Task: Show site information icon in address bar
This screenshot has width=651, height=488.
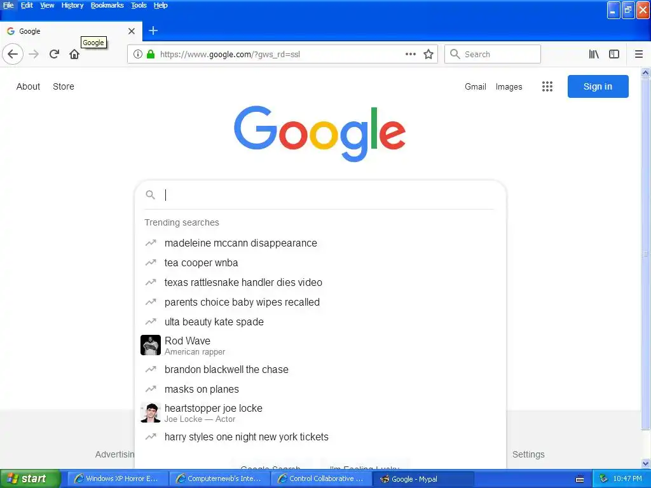Action: tap(138, 54)
